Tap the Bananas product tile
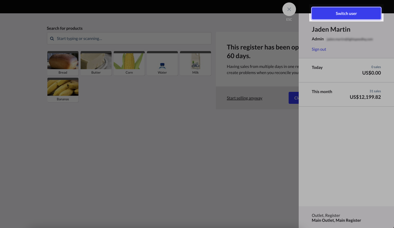The width and height of the screenshot is (394, 228). [x=63, y=90]
